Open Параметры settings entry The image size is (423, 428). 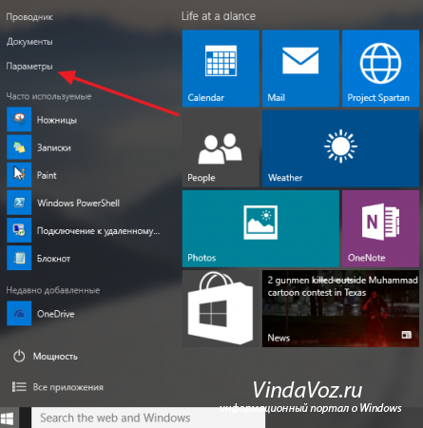coord(29,67)
